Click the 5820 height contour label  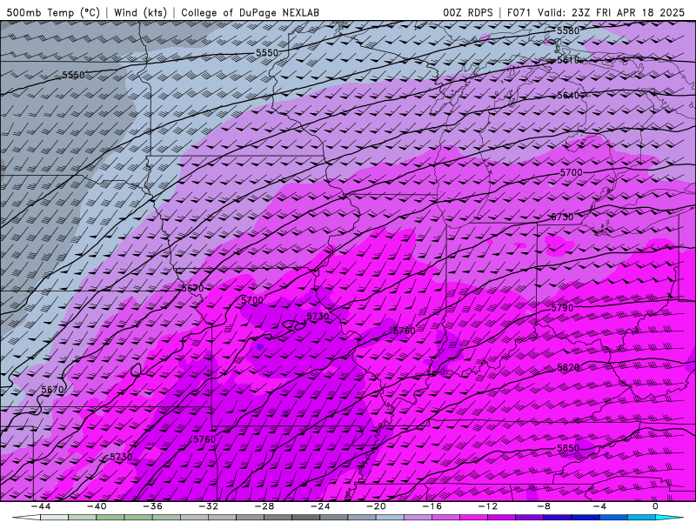click(568, 367)
